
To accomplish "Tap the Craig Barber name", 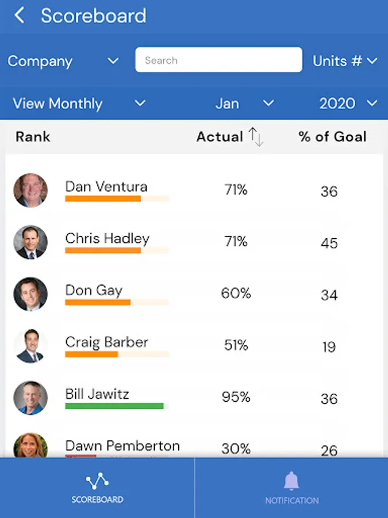I will 106,342.
